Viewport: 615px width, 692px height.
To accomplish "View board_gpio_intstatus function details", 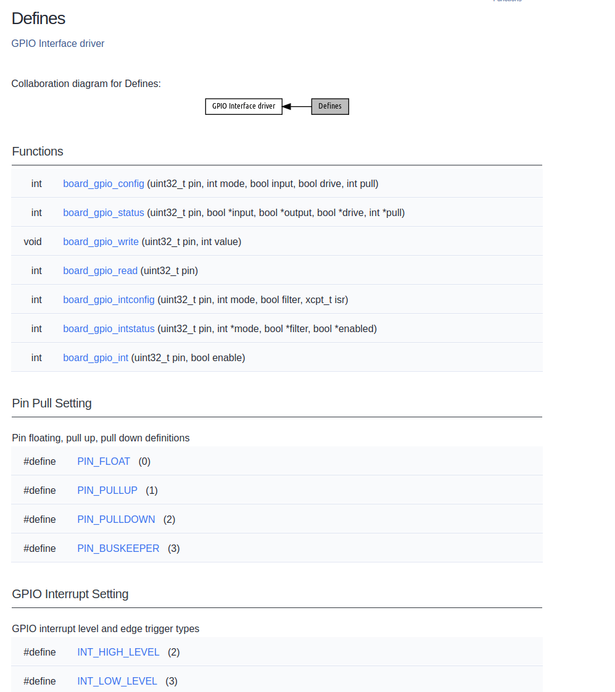I will tap(109, 329).
